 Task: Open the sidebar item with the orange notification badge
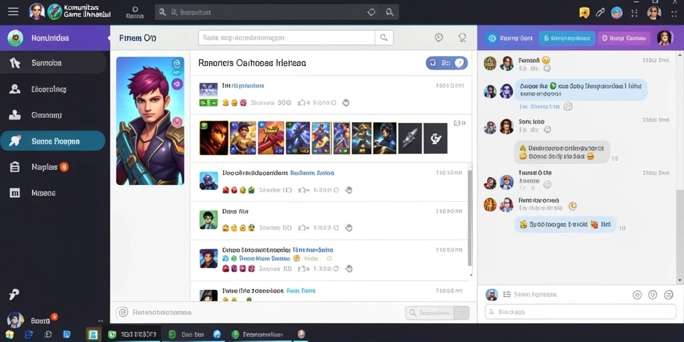pyautogui.click(x=53, y=167)
